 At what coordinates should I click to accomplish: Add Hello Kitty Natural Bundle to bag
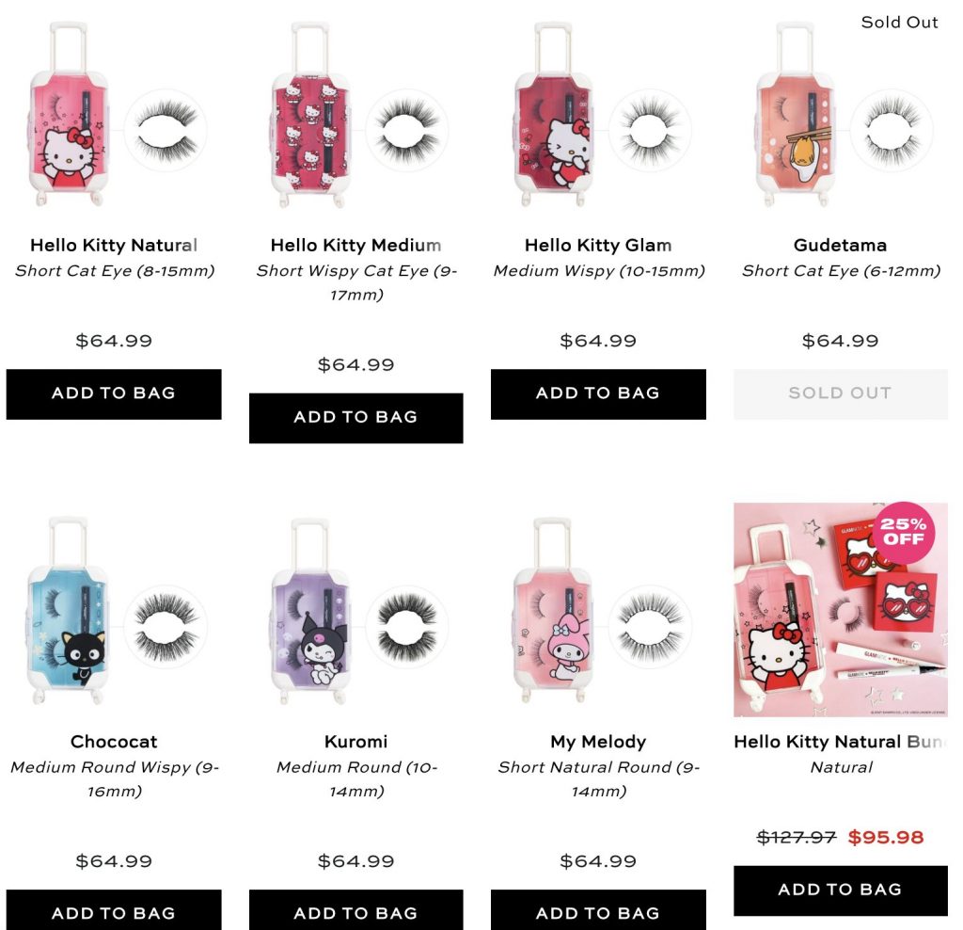[x=841, y=890]
